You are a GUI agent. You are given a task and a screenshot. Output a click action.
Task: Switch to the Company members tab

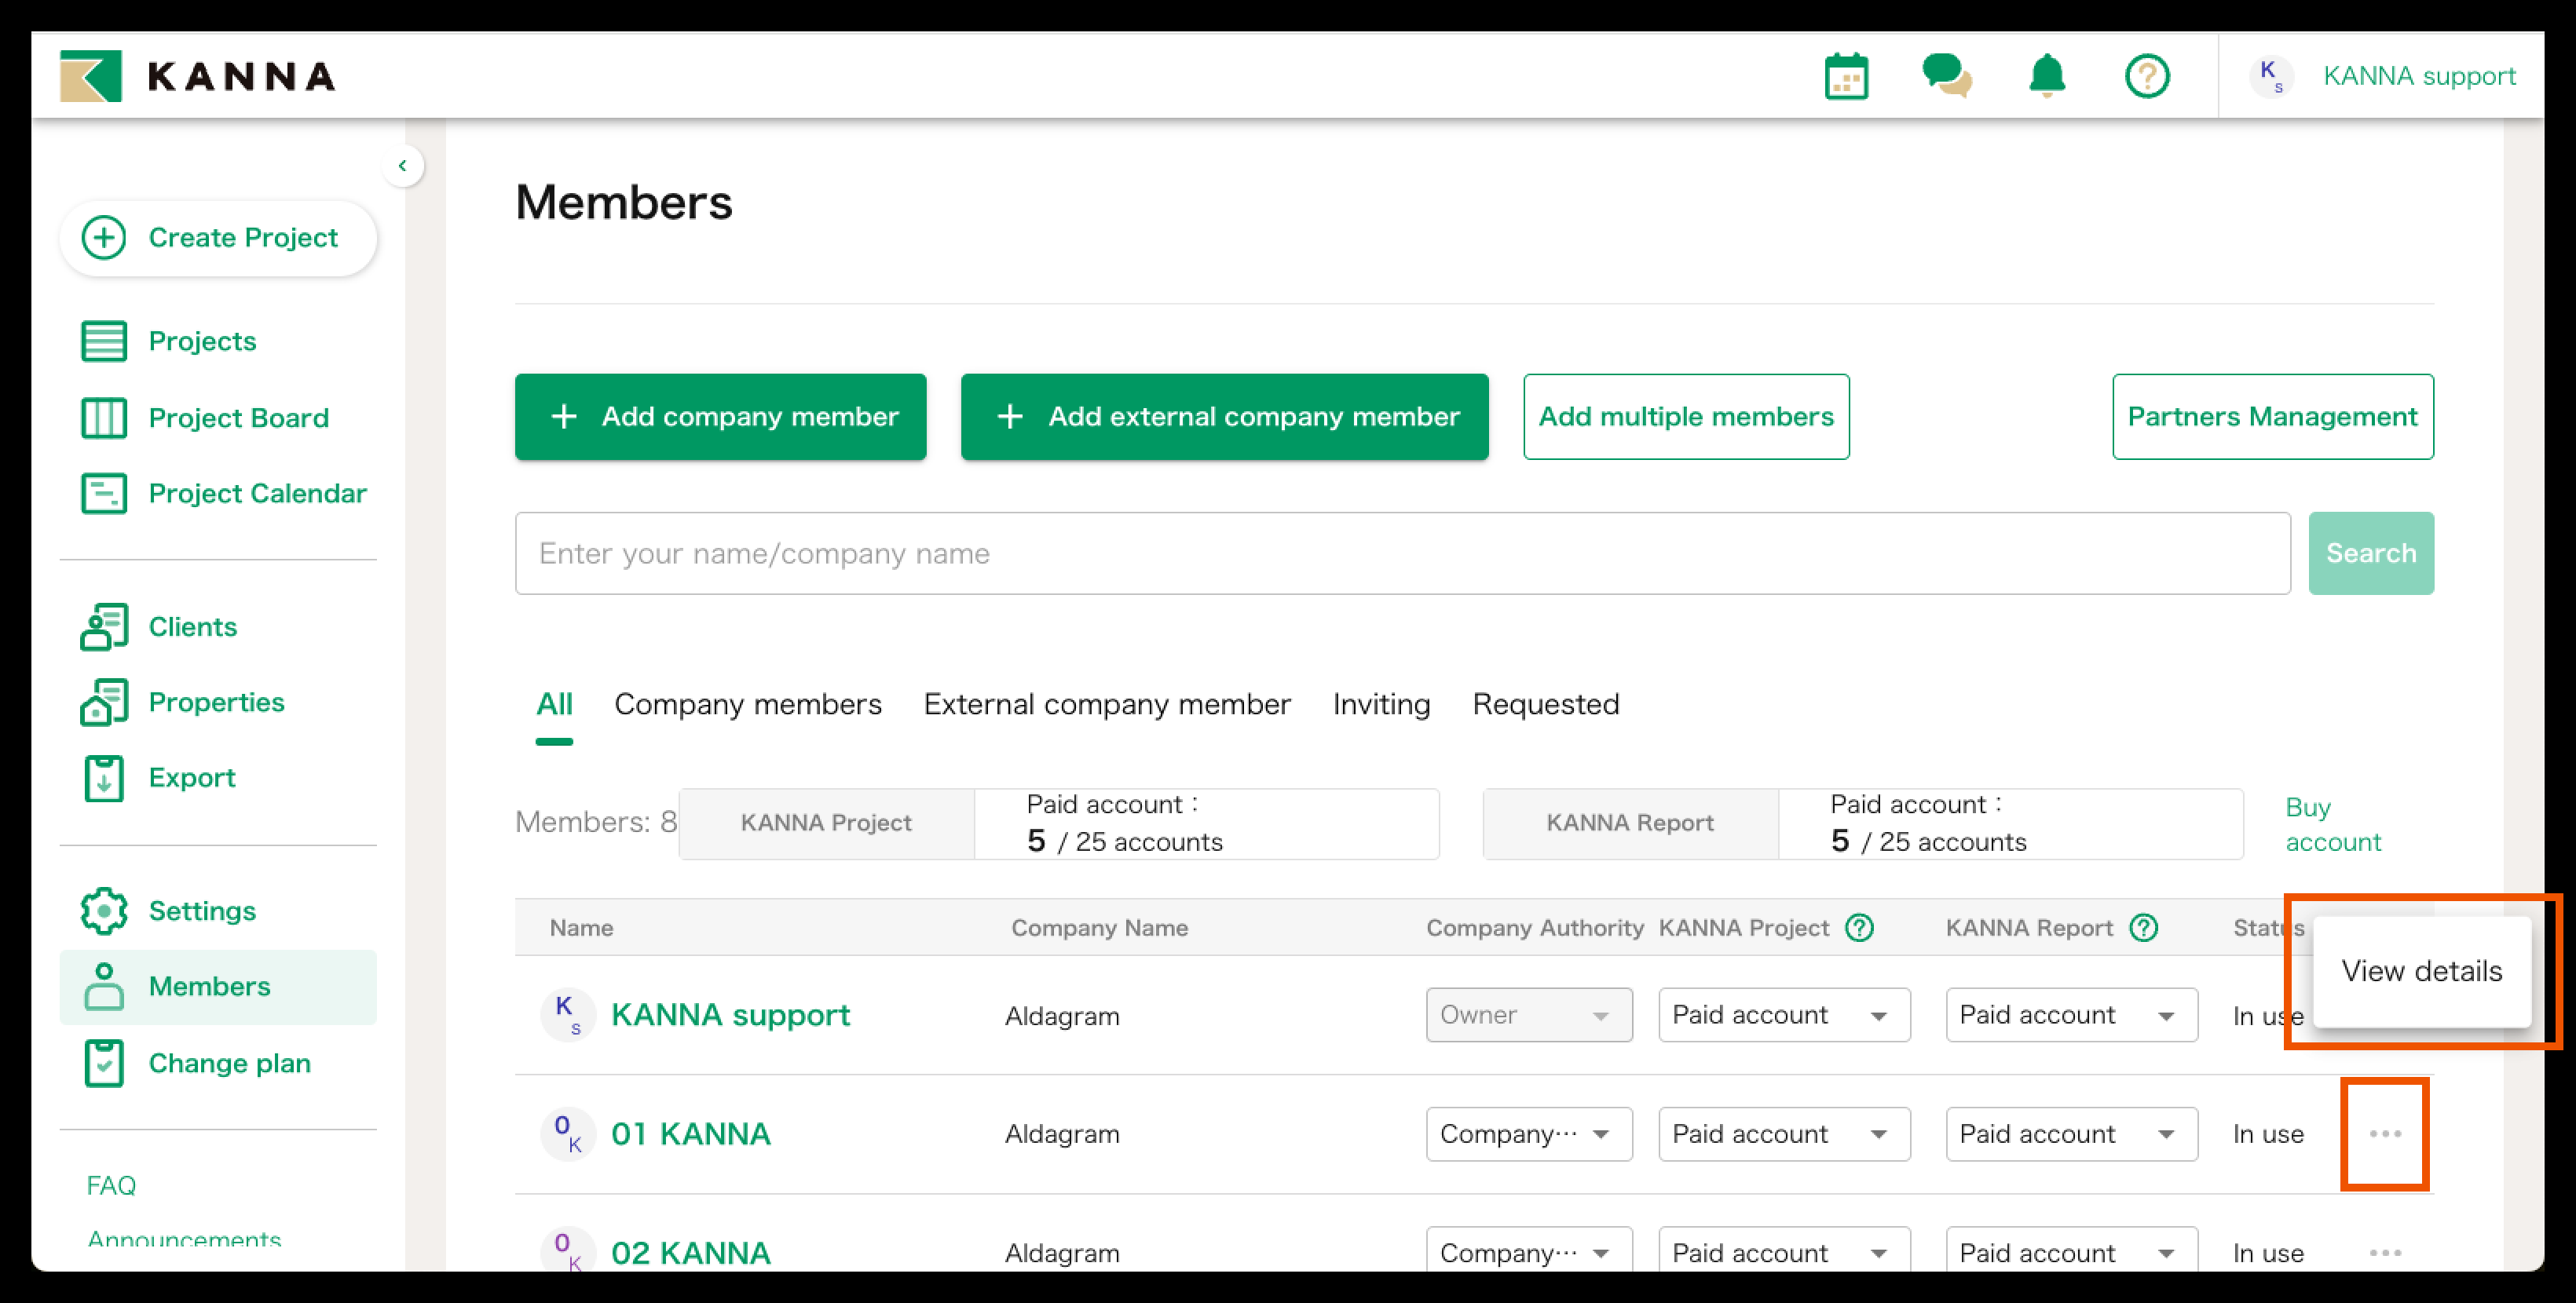(x=747, y=704)
